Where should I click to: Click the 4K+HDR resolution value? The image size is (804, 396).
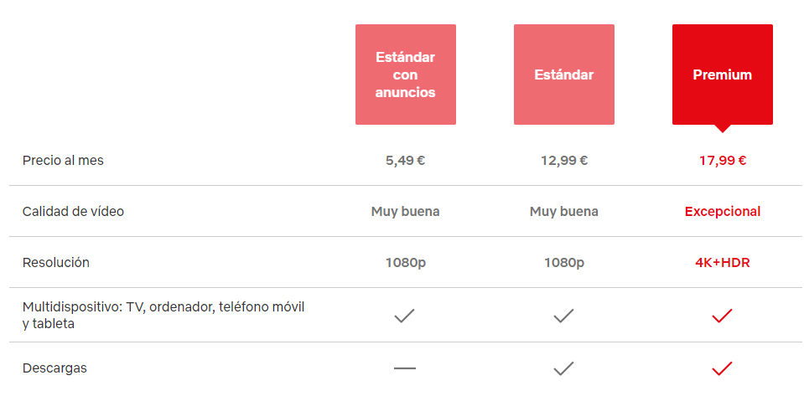(x=723, y=263)
